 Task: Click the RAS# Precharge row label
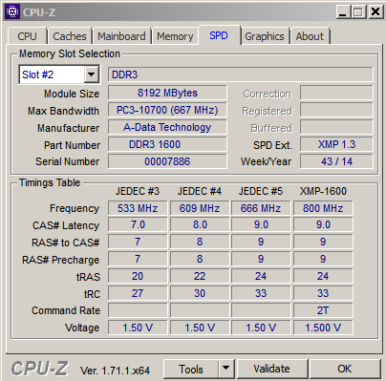pyautogui.click(x=60, y=260)
